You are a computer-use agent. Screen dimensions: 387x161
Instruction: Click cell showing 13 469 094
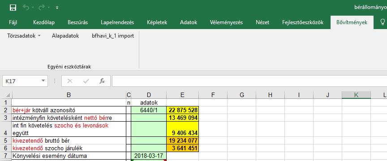pyautogui.click(x=183, y=118)
